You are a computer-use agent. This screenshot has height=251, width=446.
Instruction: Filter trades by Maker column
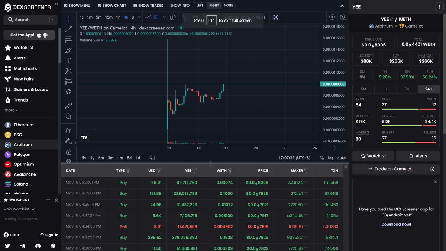pyautogui.click(x=306, y=171)
